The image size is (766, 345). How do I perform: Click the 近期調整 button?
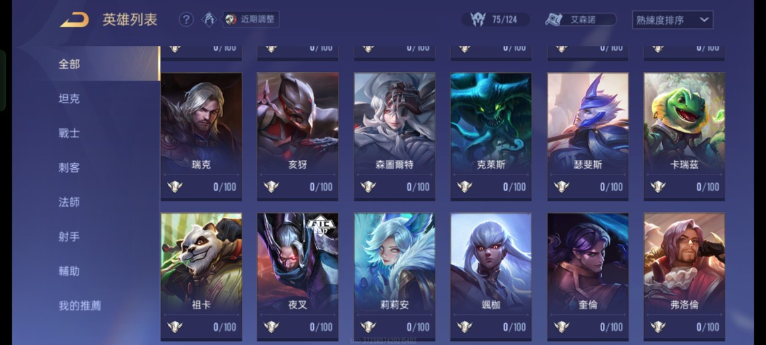pos(251,19)
